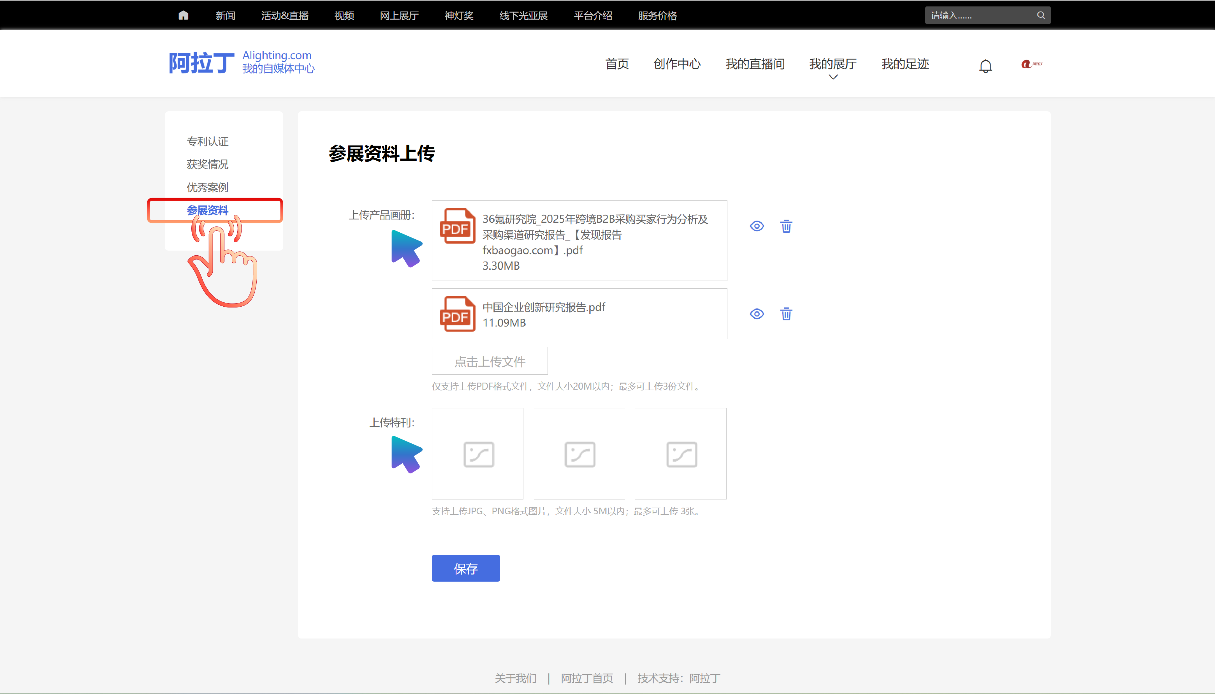Click the 11.09MB file size text
This screenshot has width=1215, height=694.
click(504, 323)
